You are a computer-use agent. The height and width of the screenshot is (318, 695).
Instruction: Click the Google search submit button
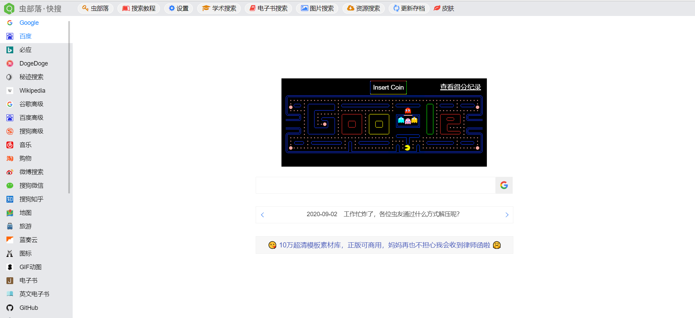tap(504, 185)
